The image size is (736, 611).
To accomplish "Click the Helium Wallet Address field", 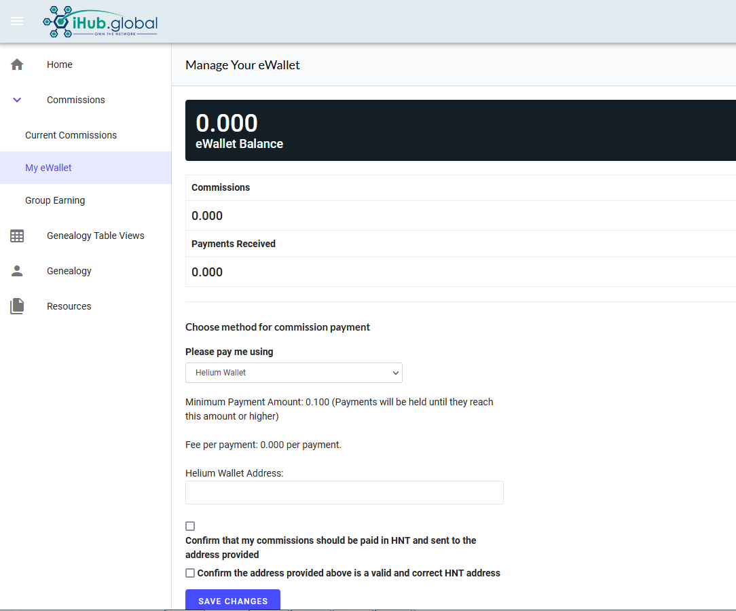I will [344, 492].
